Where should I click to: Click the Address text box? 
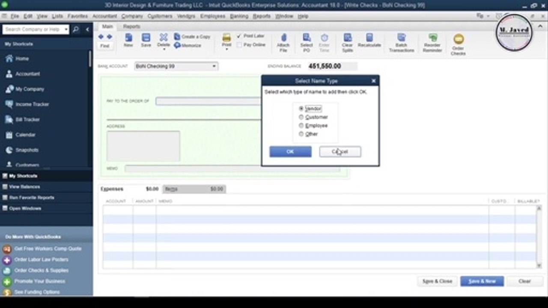tap(143, 146)
